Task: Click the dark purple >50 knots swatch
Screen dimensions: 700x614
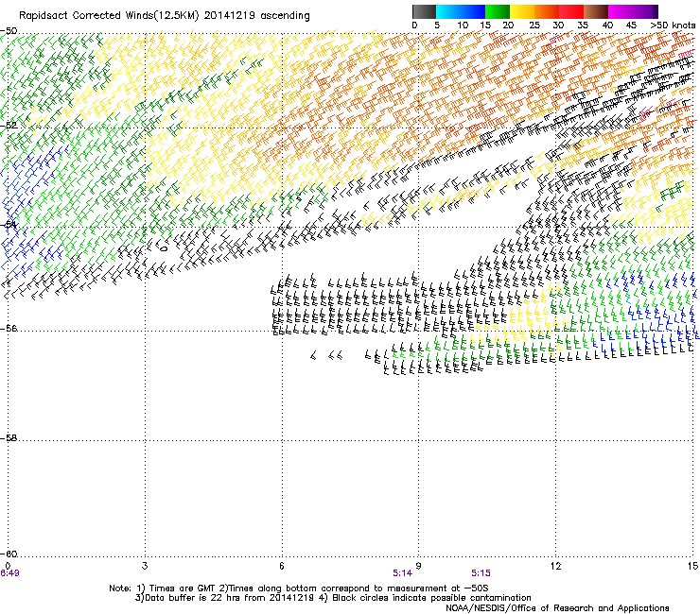Action: point(655,11)
